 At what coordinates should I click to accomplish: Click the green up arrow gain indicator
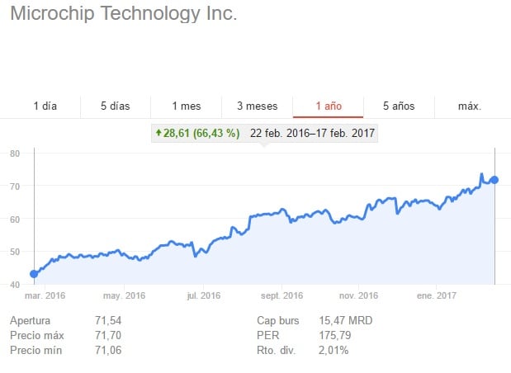pos(158,132)
